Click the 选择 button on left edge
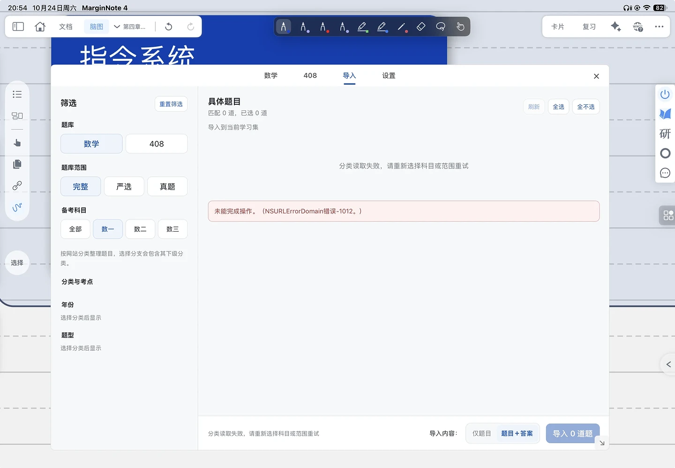 pos(17,263)
